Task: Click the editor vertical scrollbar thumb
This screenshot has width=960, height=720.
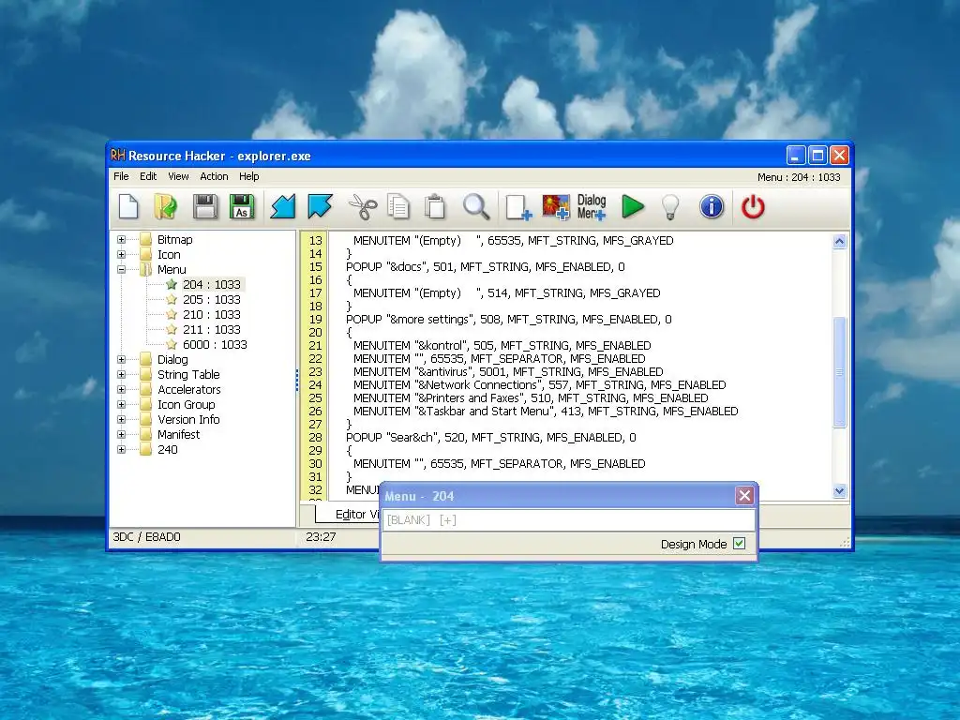Action: (839, 371)
